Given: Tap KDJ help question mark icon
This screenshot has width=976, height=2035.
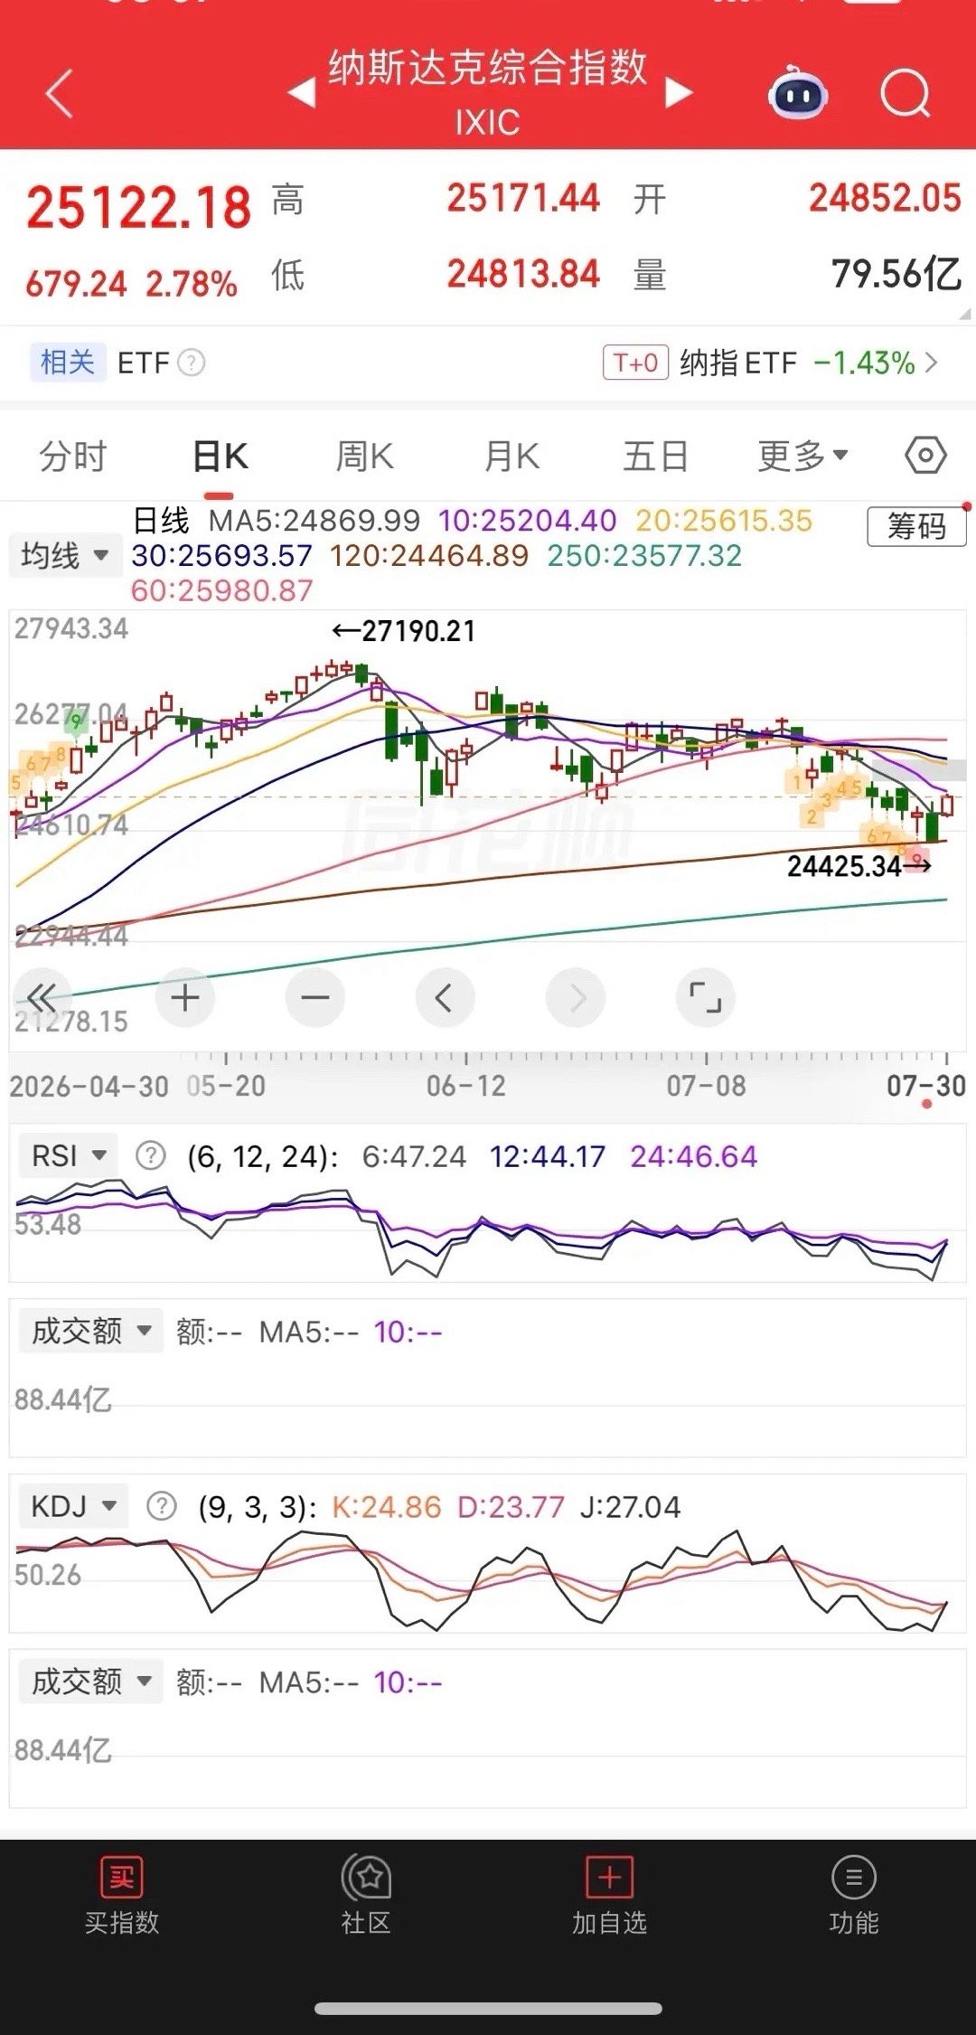Looking at the screenshot, I should pyautogui.click(x=162, y=1507).
